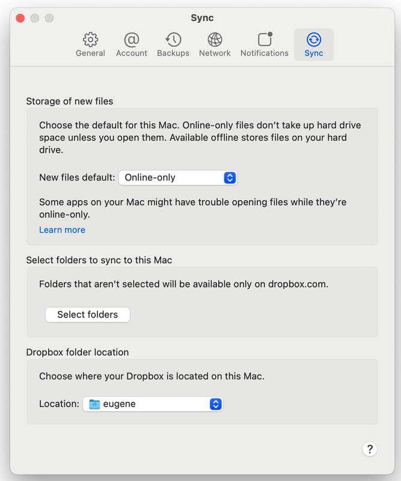This screenshot has height=481, width=401.
Task: Open Network settings using the globe icon
Action: coord(214,39)
